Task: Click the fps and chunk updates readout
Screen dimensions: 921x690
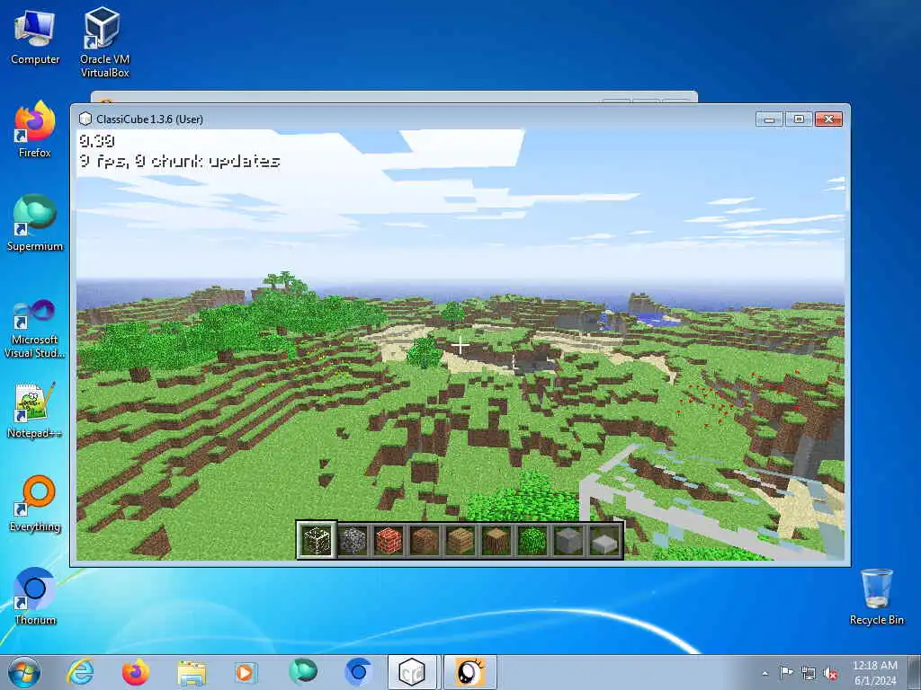Action: point(179,162)
